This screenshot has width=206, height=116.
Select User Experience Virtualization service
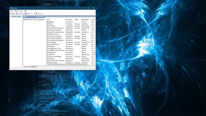(70, 40)
